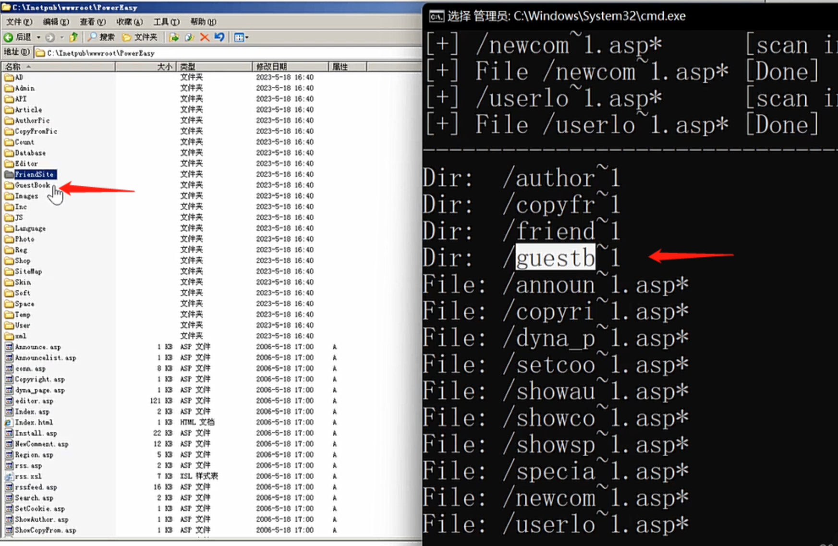The width and height of the screenshot is (838, 546).
Task: Click the Search (搜索) toolbar button
Action: [101, 37]
